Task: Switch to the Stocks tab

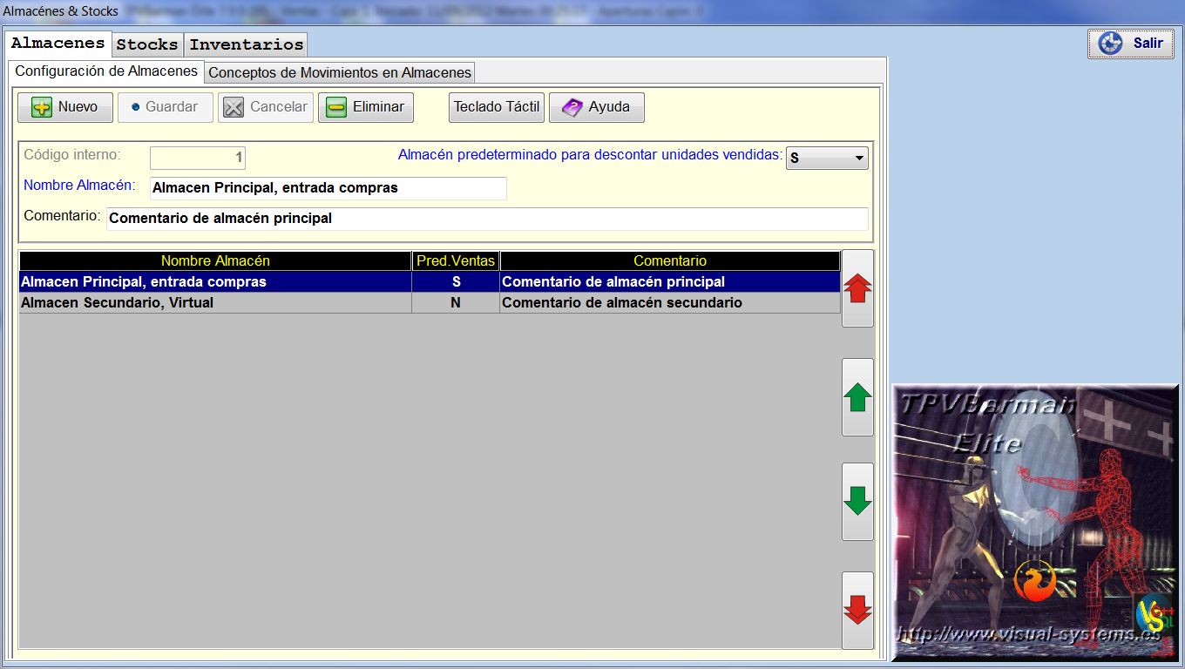Action: tap(147, 44)
